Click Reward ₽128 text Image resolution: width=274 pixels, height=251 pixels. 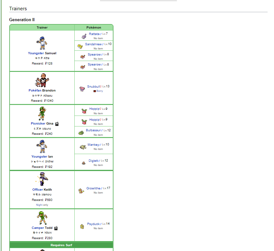pyautogui.click(x=42, y=64)
